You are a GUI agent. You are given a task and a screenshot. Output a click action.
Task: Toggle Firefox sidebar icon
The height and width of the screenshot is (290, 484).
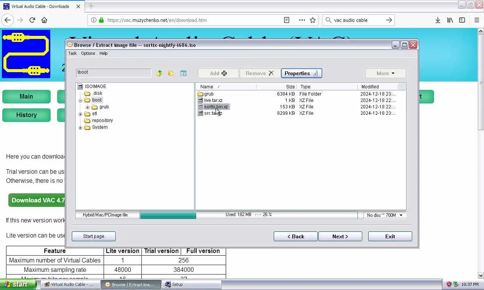click(462, 20)
